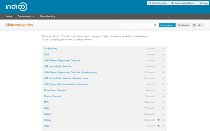
Task: Click the '394 events' count text
Action: click(x=149, y=120)
